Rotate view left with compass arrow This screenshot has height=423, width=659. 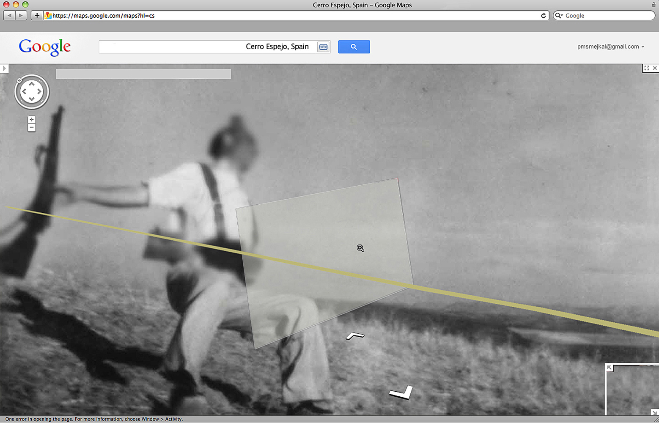point(24,91)
